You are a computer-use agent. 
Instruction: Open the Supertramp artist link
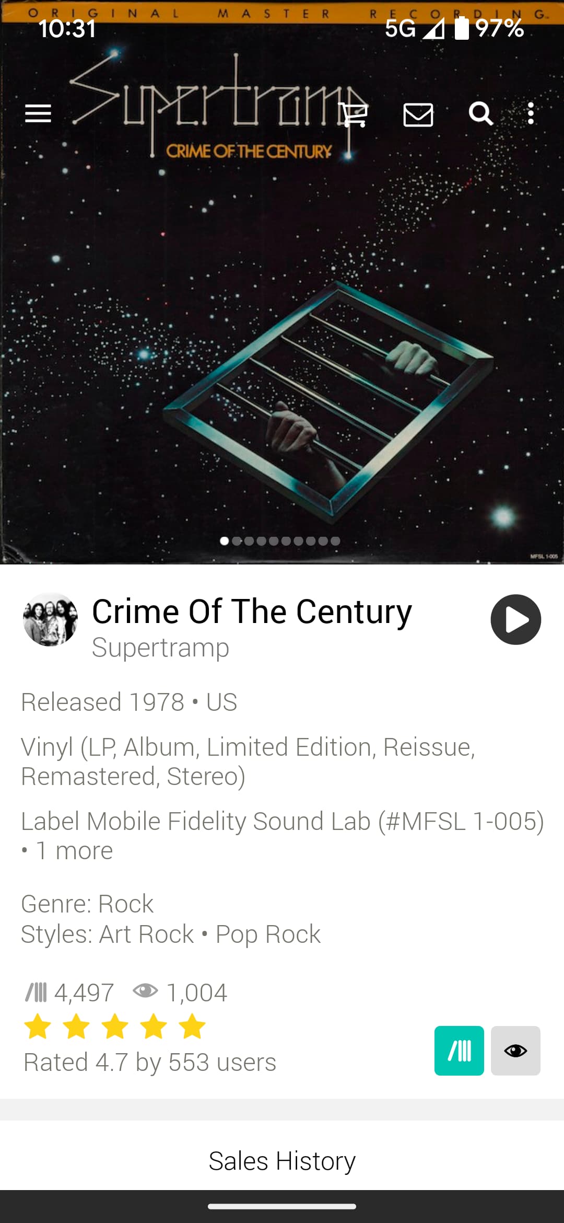(x=160, y=648)
